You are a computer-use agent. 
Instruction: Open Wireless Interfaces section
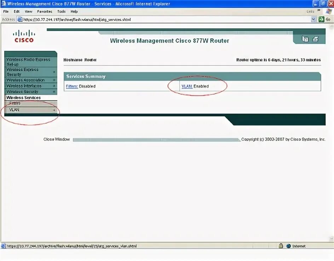tap(31, 86)
